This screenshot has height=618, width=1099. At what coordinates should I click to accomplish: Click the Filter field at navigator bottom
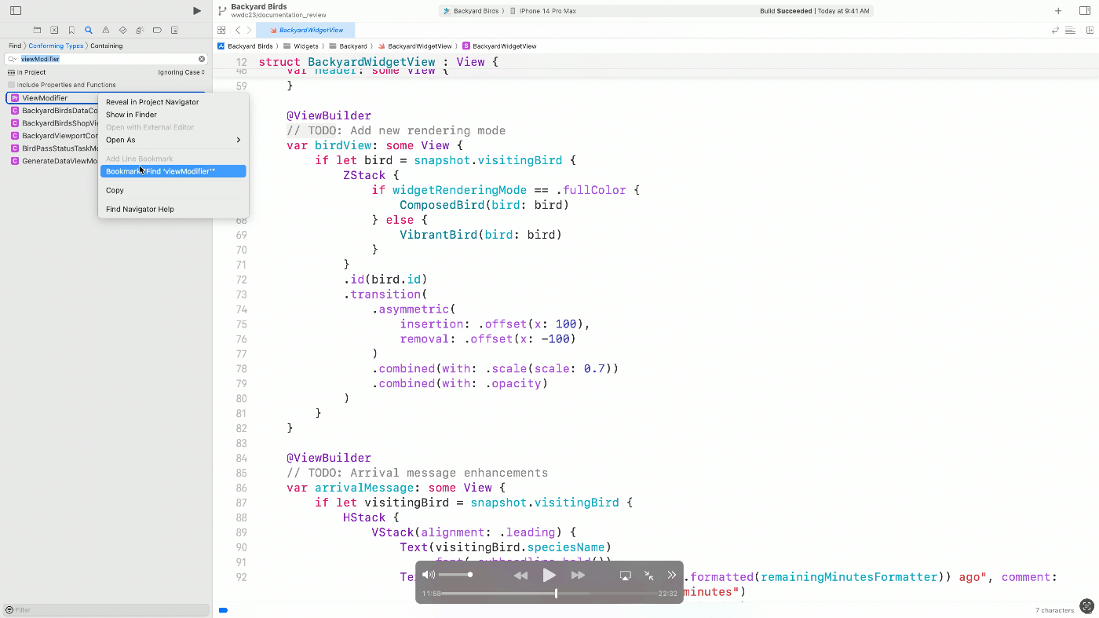(106, 610)
